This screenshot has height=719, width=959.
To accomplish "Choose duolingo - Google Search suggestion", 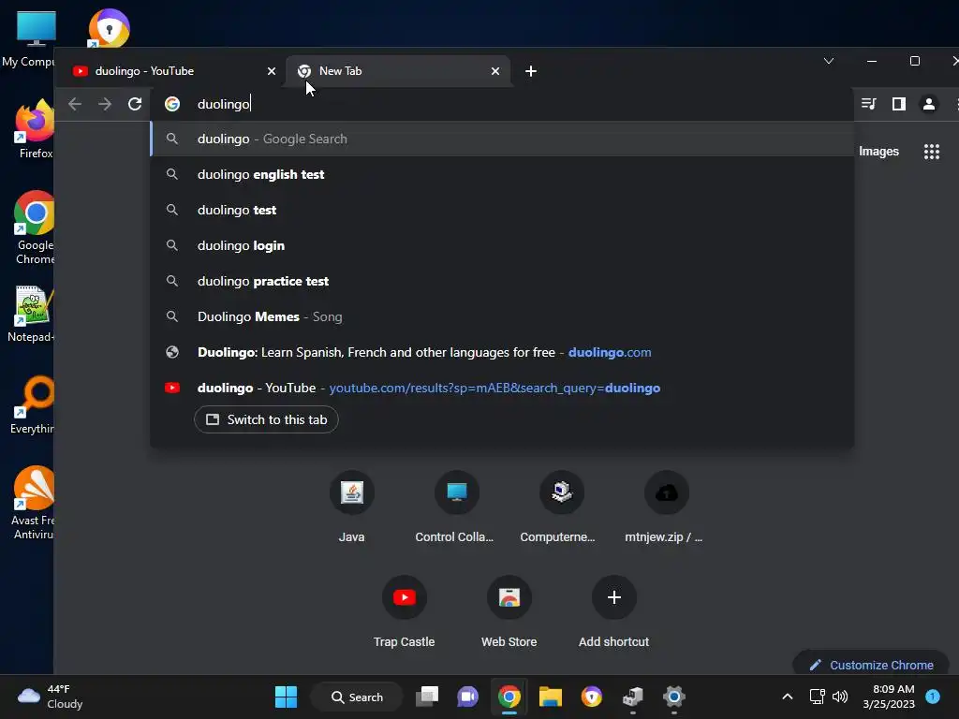I will (502, 139).
